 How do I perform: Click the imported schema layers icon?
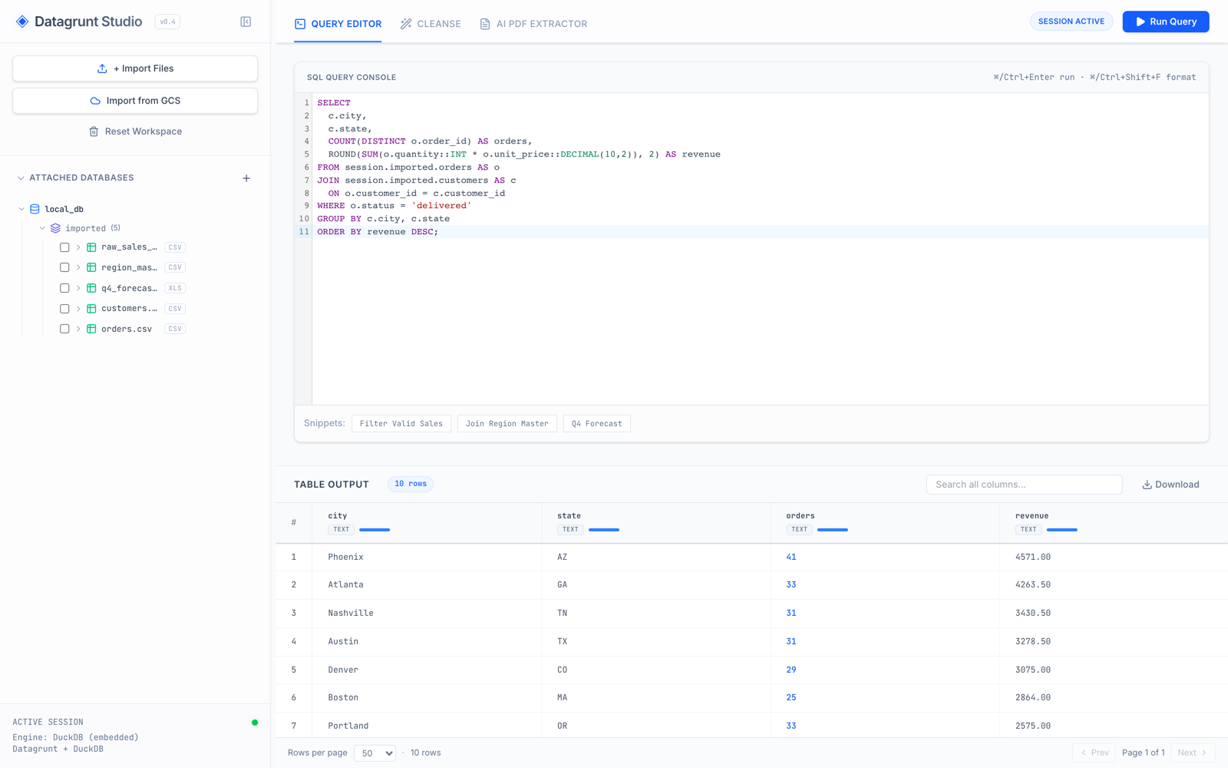pyautogui.click(x=55, y=228)
